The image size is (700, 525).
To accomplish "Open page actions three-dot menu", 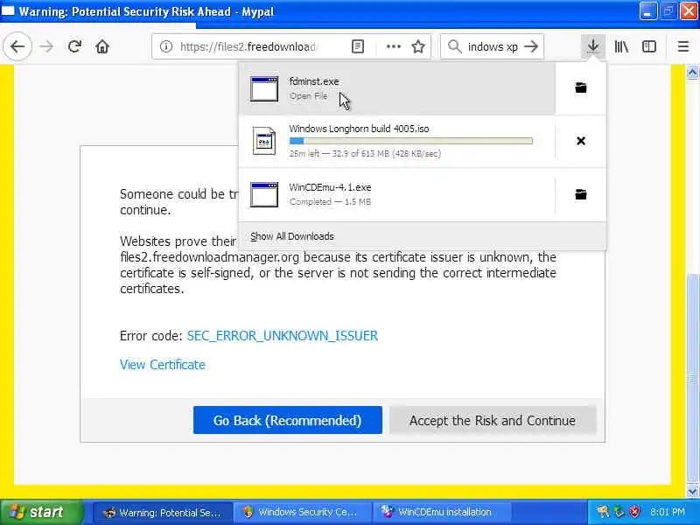I will click(393, 46).
